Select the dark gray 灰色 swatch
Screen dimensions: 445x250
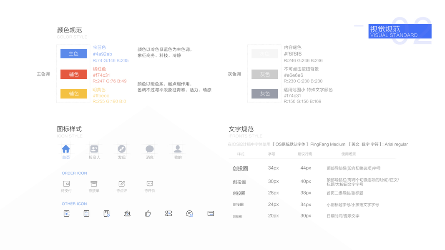tap(264, 93)
